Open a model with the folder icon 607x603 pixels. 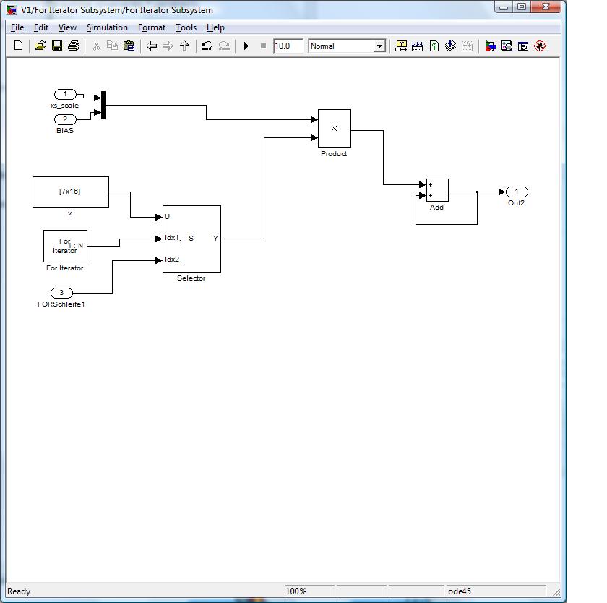pos(40,46)
